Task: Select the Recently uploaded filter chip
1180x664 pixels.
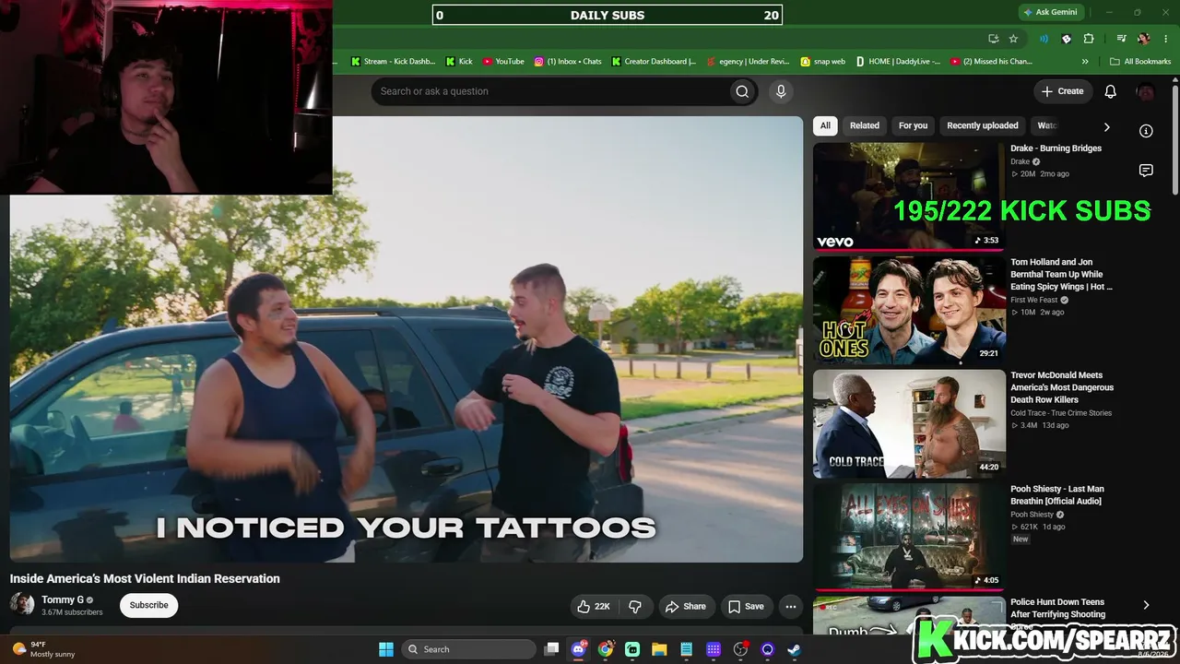Action: coord(983,125)
